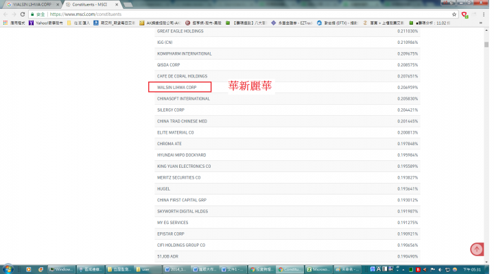This screenshot has width=494, height=274.
Task: Click the 0.211030% weight value
Action: pyautogui.click(x=408, y=31)
